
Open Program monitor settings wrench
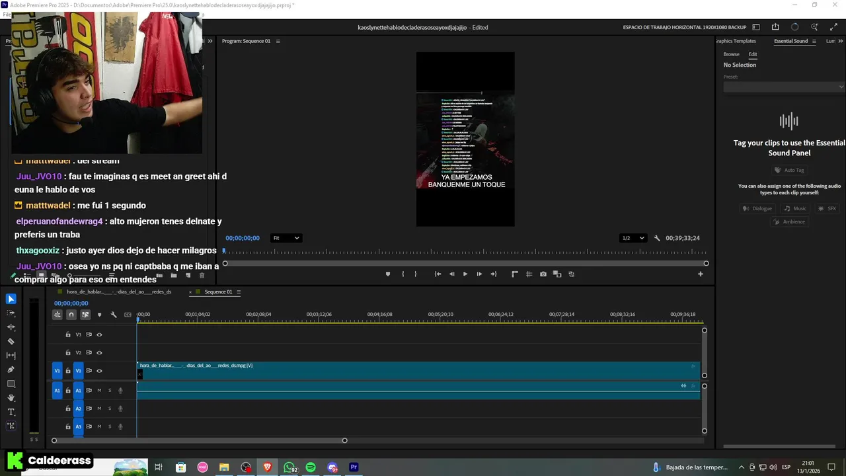tap(657, 238)
